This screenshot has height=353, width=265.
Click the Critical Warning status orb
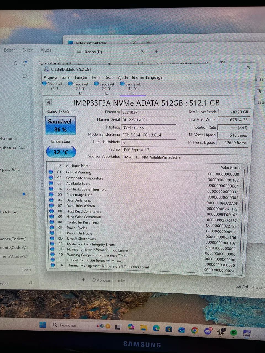51,172
